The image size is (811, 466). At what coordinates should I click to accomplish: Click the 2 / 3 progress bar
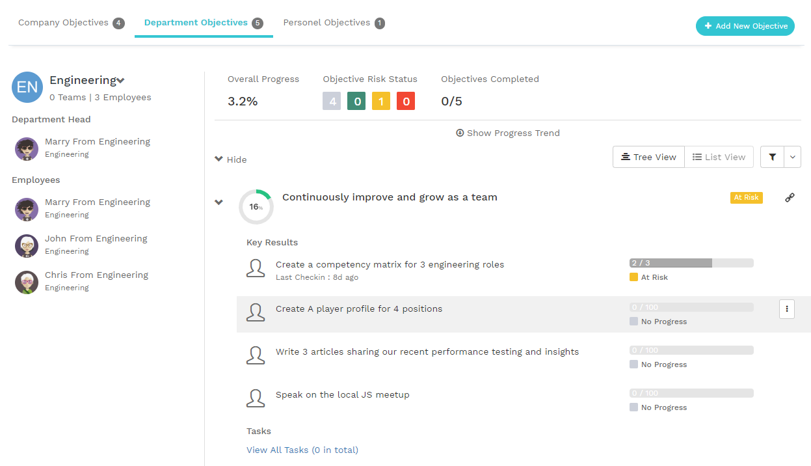(691, 263)
